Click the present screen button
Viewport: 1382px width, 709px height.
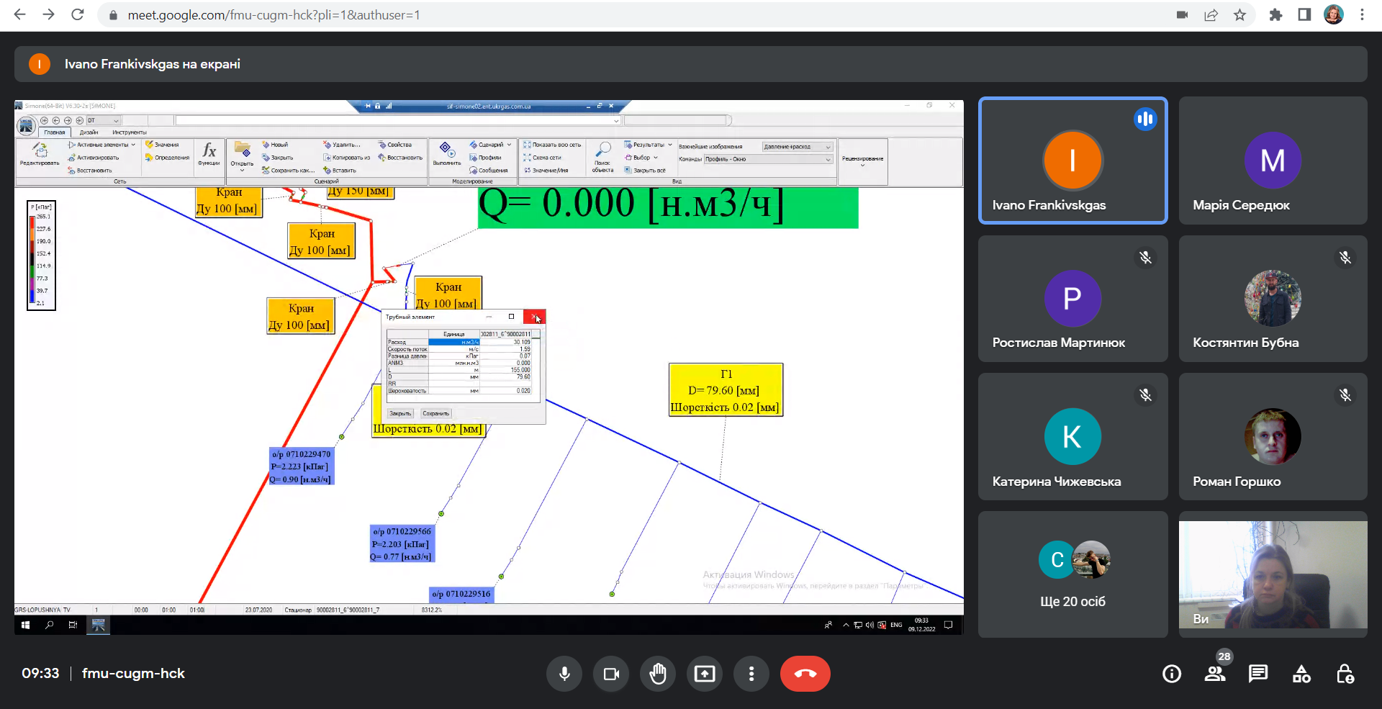coord(705,674)
